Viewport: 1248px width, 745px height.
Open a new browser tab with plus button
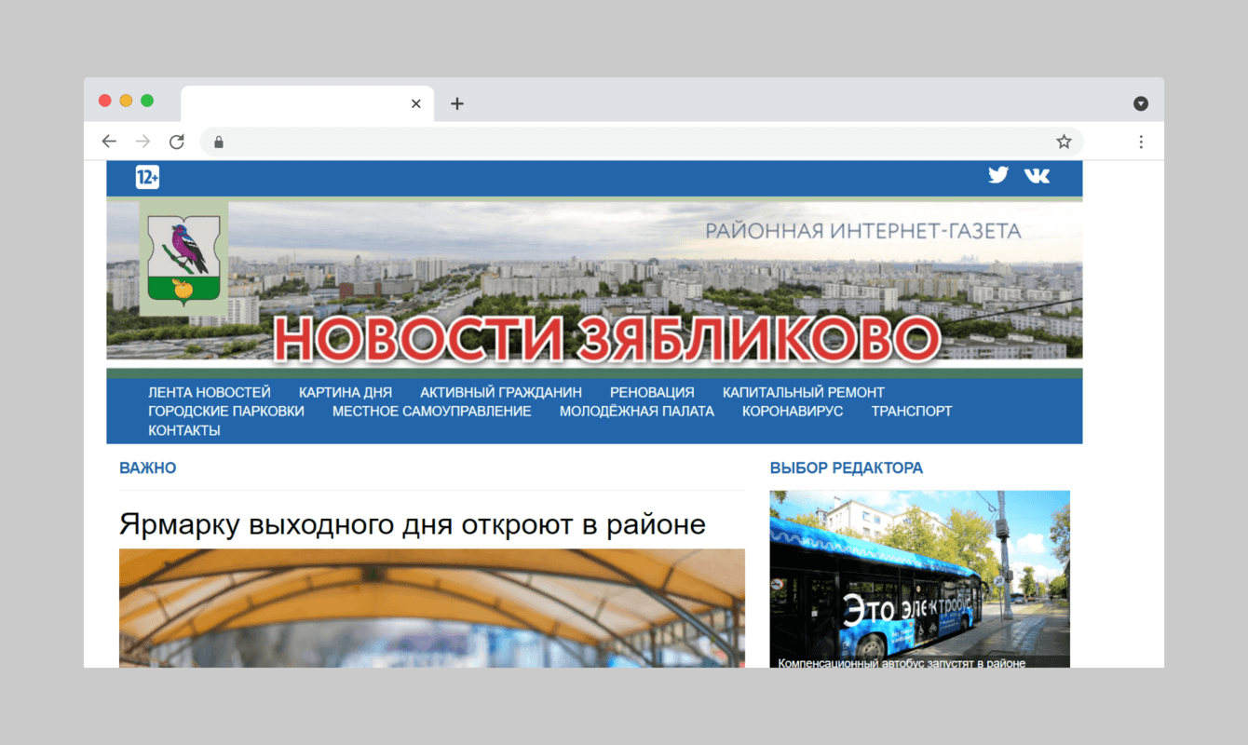(x=456, y=103)
